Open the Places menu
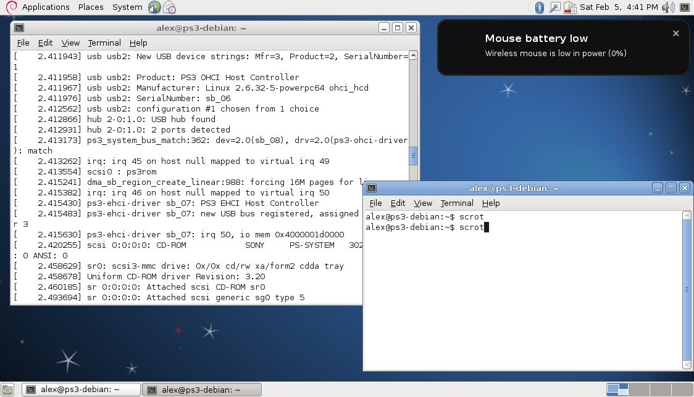694x397 pixels. 91,7
